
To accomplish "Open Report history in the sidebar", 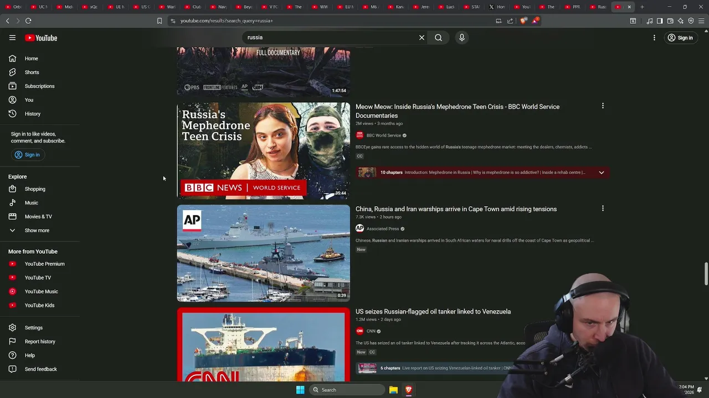I will coord(40,342).
